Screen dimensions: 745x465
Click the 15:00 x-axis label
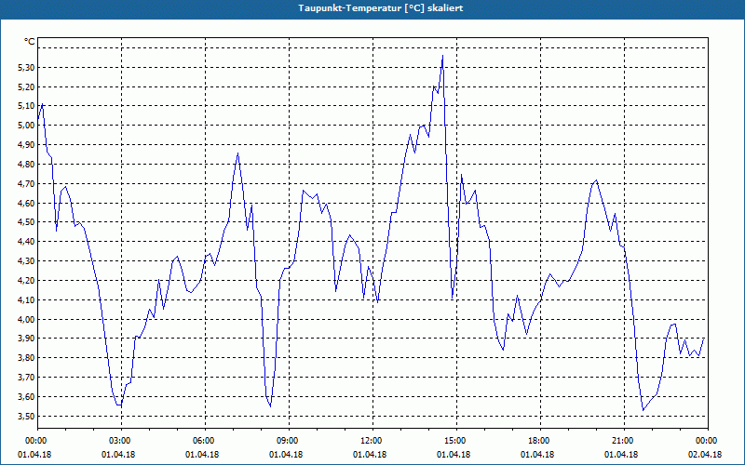pos(456,441)
